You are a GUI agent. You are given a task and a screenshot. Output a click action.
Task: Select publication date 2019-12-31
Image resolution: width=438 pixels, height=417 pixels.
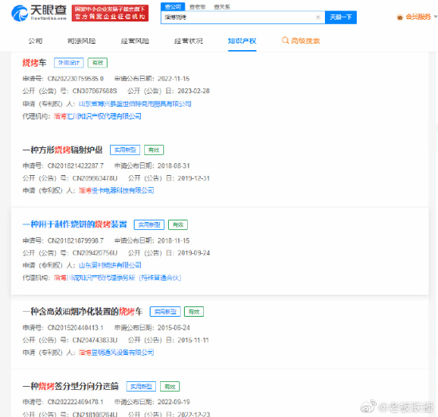[194, 178]
